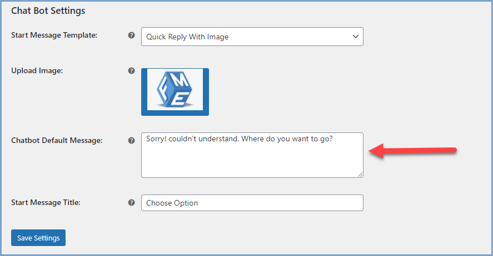493x256 pixels.
Task: Click the 'Start Message Title:' label
Action: (x=46, y=202)
